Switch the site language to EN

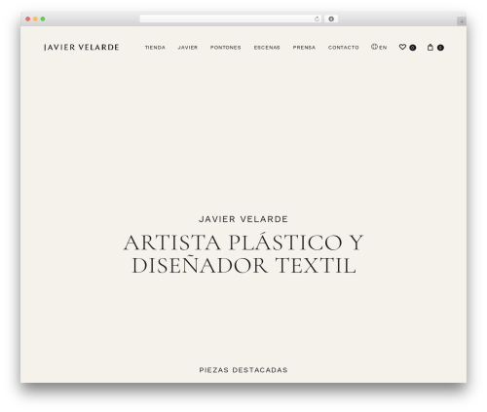coord(383,48)
